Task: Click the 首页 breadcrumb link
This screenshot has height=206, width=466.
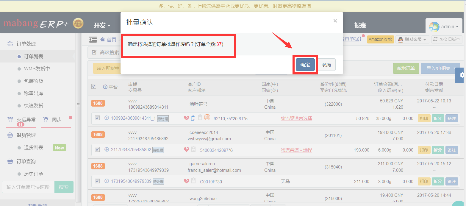Action: click(x=112, y=40)
